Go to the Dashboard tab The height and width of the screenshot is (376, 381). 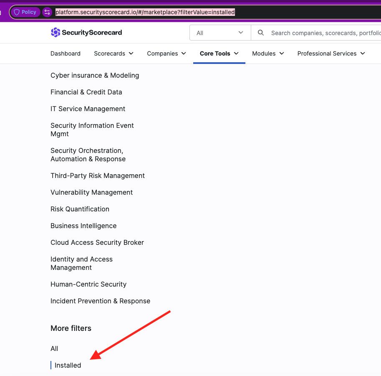[x=66, y=53]
